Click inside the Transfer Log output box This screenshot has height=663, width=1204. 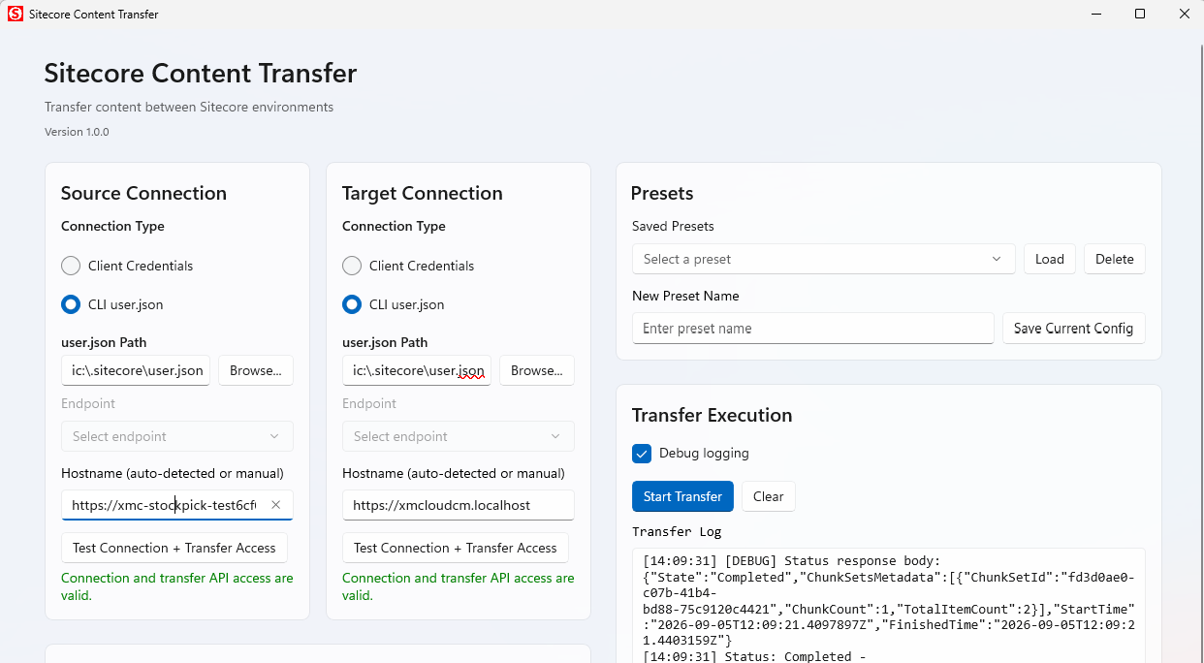tap(889, 606)
